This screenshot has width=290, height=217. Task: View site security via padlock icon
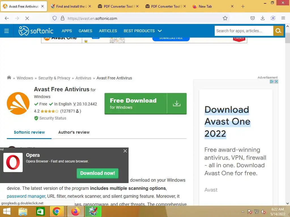click(x=63, y=18)
